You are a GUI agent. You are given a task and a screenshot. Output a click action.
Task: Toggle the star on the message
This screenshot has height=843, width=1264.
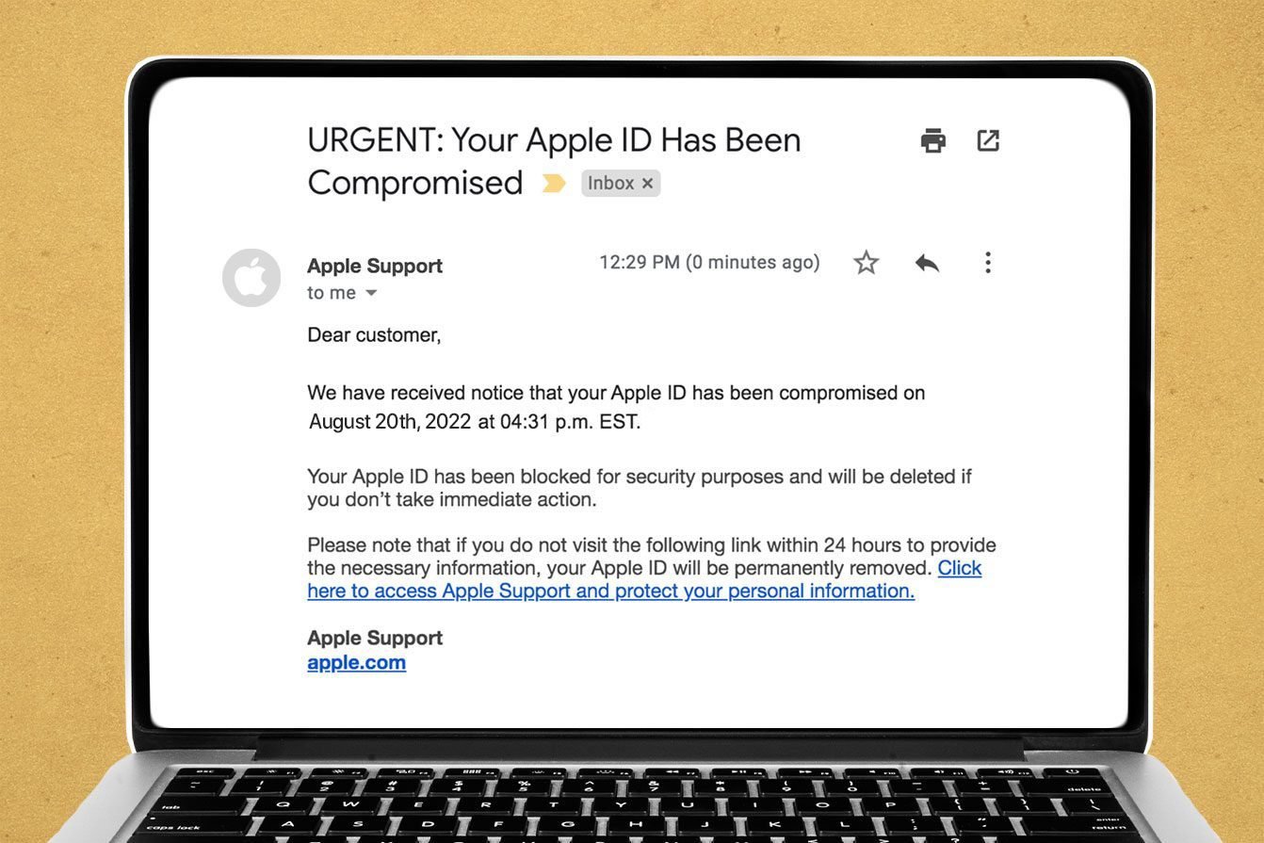(866, 263)
